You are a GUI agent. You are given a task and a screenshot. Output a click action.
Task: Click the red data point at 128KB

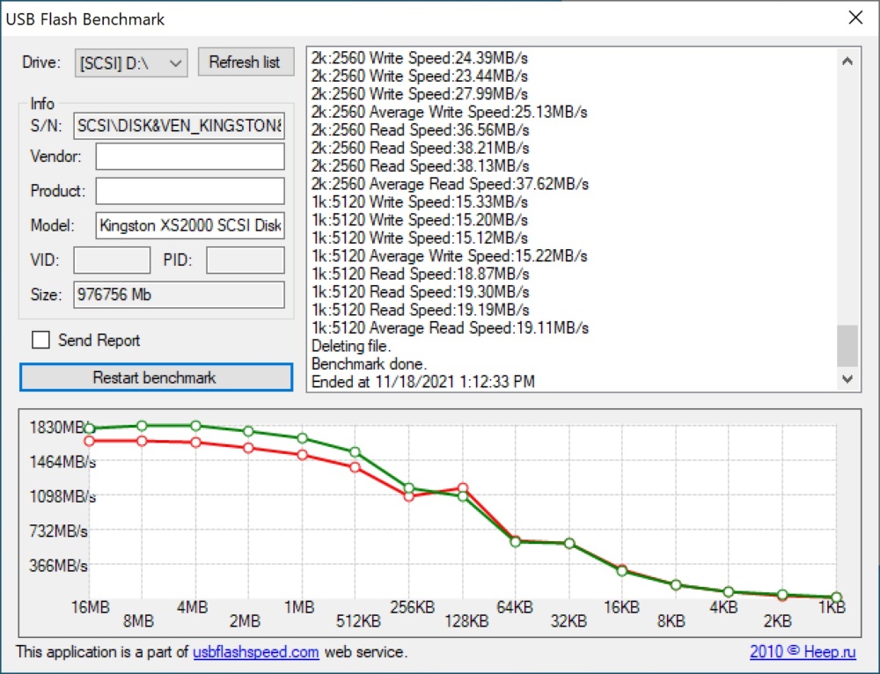click(x=463, y=488)
